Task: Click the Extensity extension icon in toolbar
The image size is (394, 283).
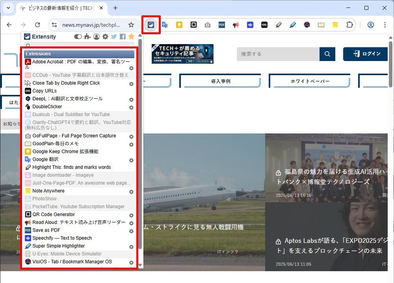Action: tap(151, 25)
